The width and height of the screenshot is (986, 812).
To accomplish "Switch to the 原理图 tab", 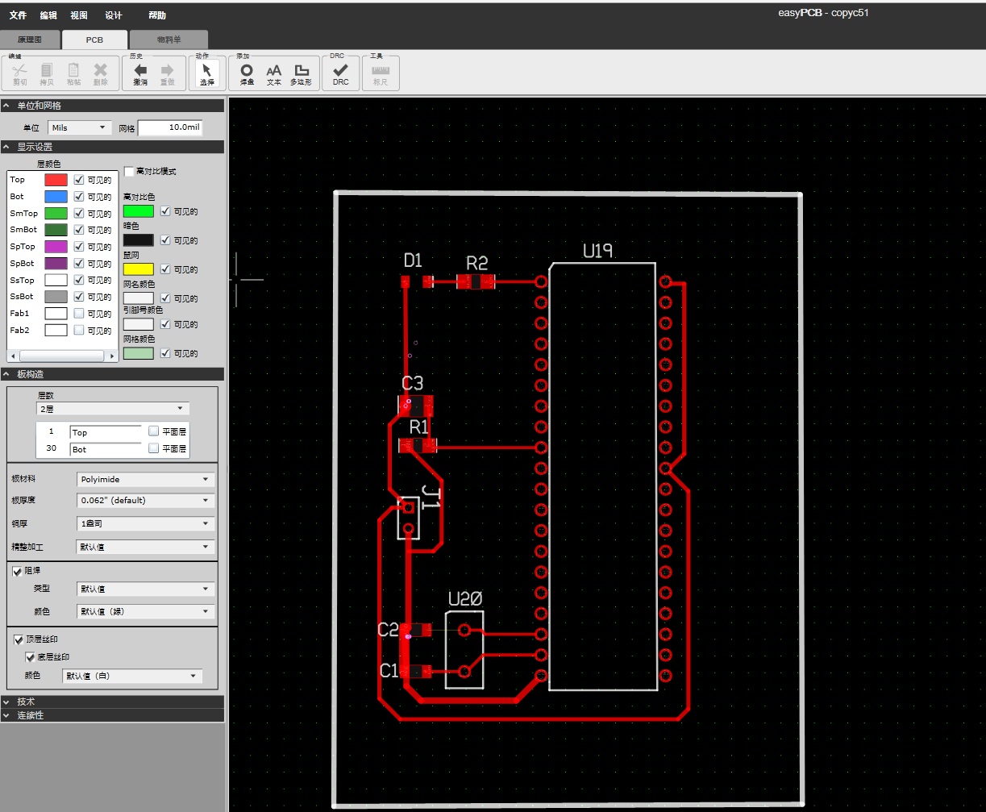I will [x=30, y=40].
